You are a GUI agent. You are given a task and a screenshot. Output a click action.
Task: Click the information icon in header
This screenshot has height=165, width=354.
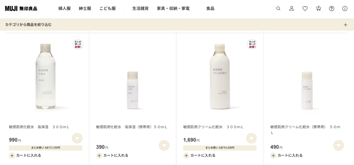point(345,9)
